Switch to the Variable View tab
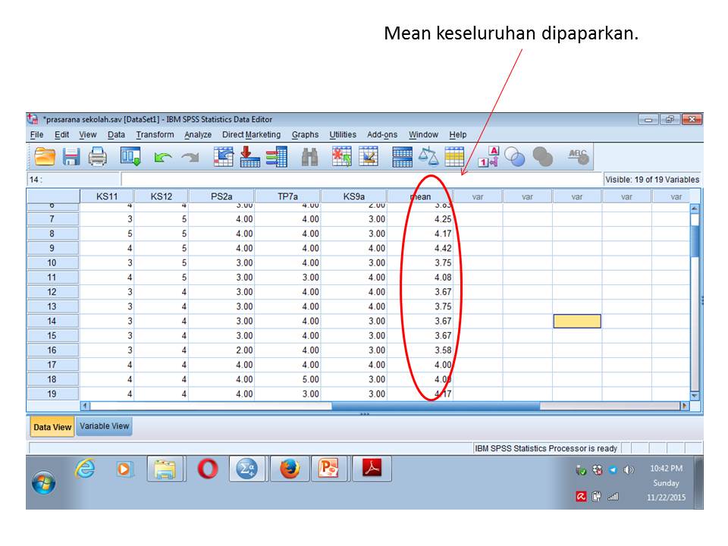The width and height of the screenshot is (728, 546). (x=105, y=426)
